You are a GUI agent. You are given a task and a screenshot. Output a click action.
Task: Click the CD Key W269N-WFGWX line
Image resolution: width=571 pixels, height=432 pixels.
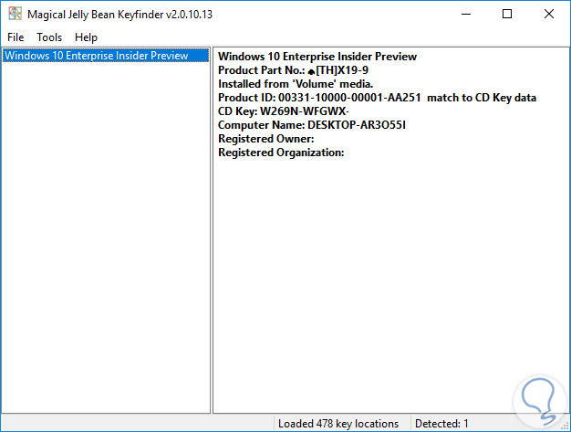[284, 111]
